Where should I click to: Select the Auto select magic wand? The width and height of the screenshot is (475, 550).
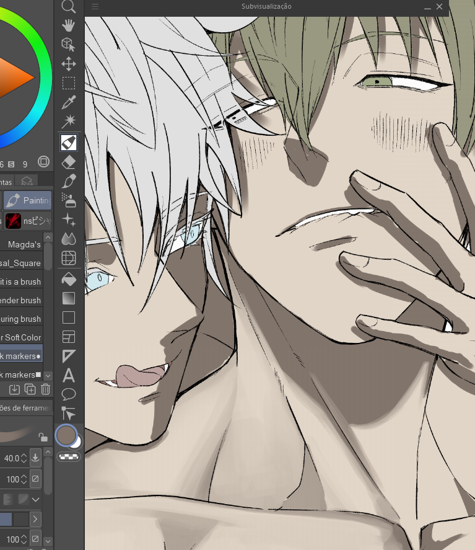coord(68,122)
